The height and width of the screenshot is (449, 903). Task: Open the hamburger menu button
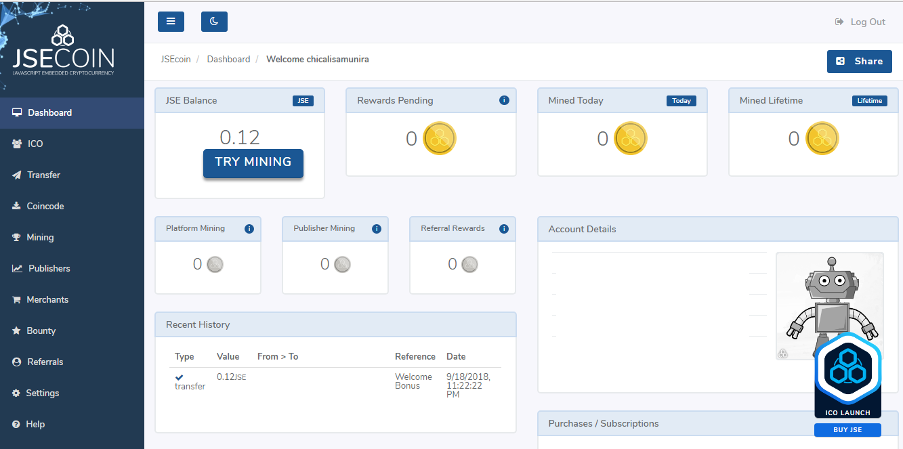pyautogui.click(x=171, y=22)
